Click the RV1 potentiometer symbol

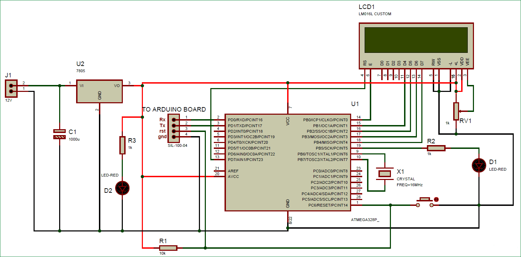[x=456, y=111]
